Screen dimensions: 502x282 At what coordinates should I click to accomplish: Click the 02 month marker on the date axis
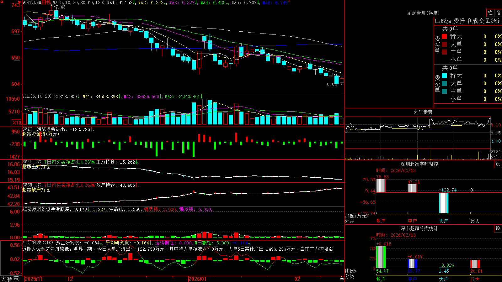point(297,279)
